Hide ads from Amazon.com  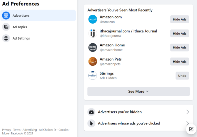point(180,19)
